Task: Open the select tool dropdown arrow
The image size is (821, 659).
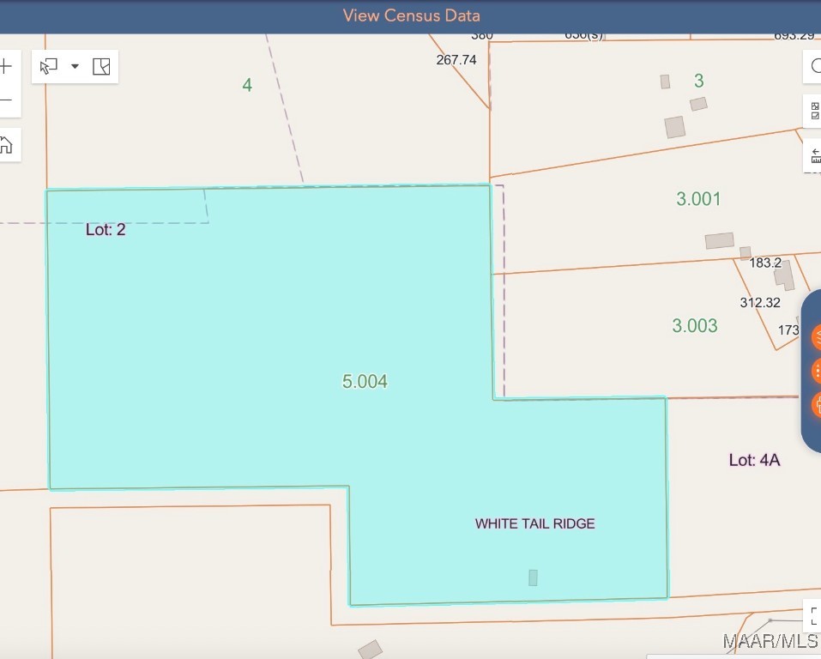Action: [75, 67]
